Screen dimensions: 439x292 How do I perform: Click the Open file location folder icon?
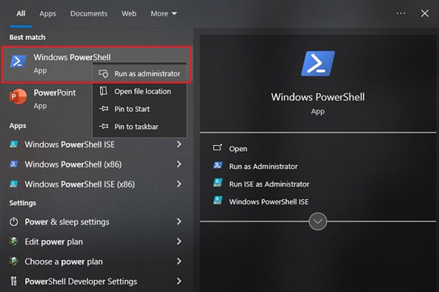pos(103,91)
